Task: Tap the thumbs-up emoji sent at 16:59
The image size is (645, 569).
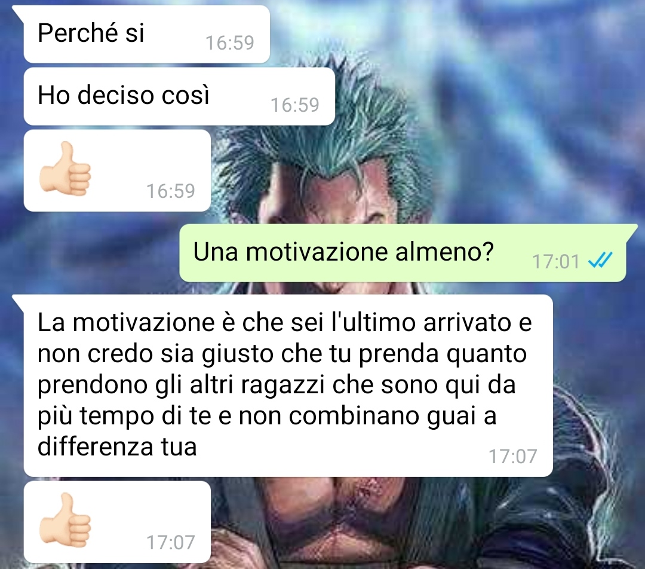Action: coord(65,169)
